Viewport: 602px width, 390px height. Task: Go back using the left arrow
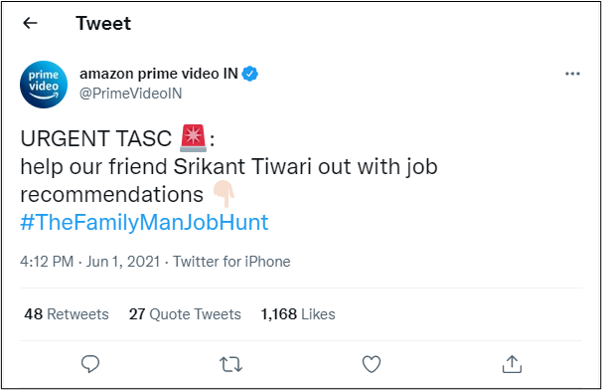[x=30, y=23]
